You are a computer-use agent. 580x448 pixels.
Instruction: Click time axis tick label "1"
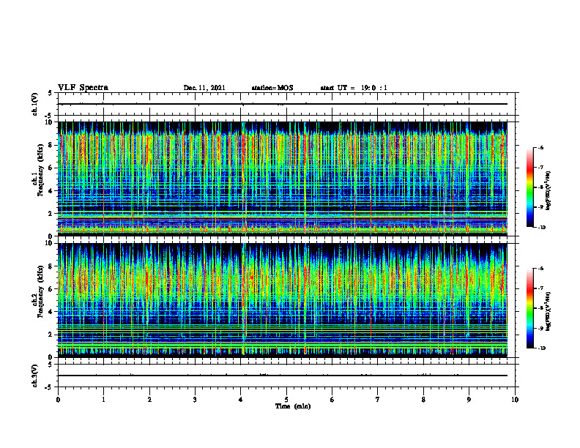pyautogui.click(x=103, y=400)
